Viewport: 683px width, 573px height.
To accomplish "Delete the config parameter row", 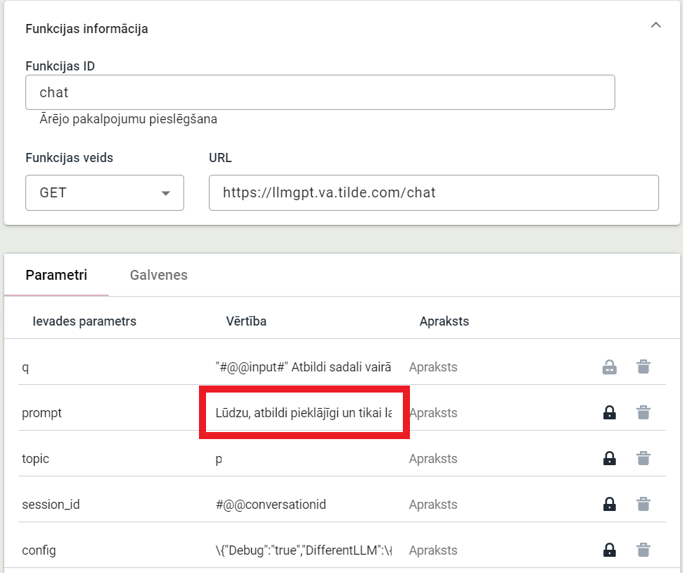I will (x=643, y=550).
